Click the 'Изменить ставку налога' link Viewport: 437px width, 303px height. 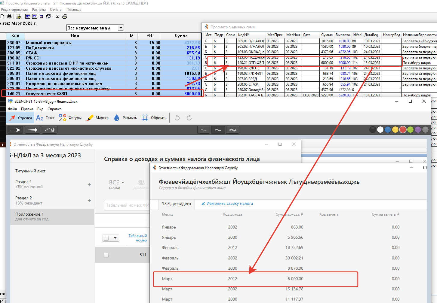click(x=227, y=204)
